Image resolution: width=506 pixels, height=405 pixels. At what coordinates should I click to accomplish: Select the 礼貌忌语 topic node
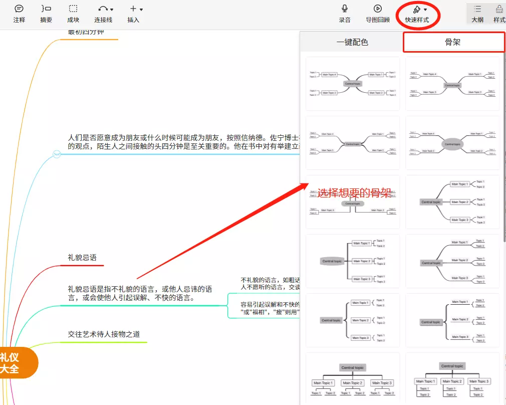coord(82,258)
